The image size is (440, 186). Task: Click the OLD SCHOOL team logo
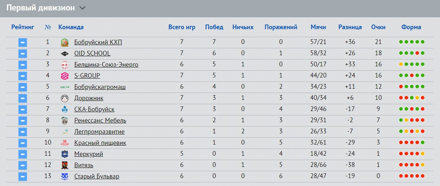[x=65, y=54]
